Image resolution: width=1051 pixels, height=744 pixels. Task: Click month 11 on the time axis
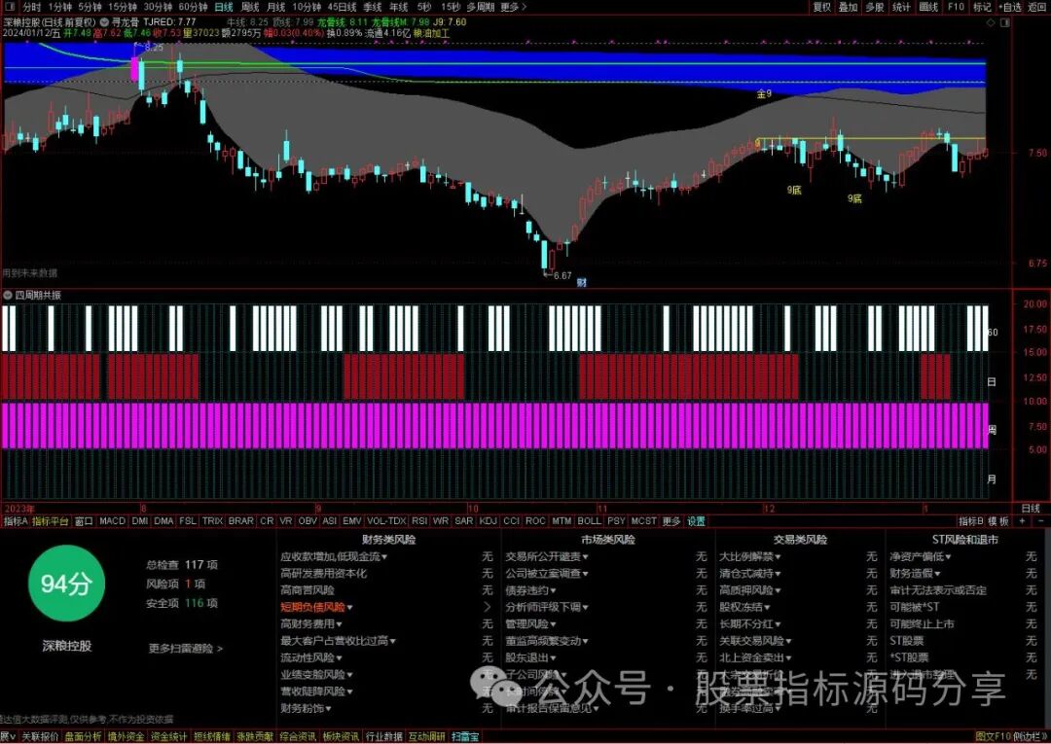tap(602, 509)
